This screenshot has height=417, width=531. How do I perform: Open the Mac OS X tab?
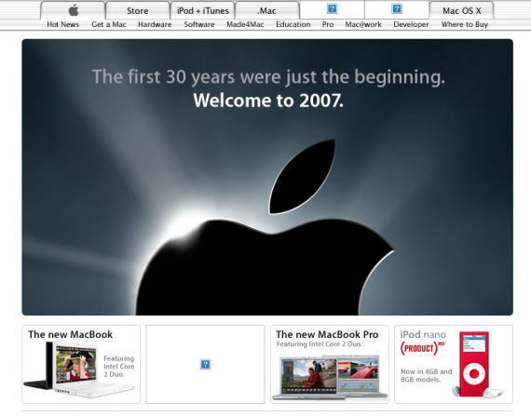click(461, 10)
